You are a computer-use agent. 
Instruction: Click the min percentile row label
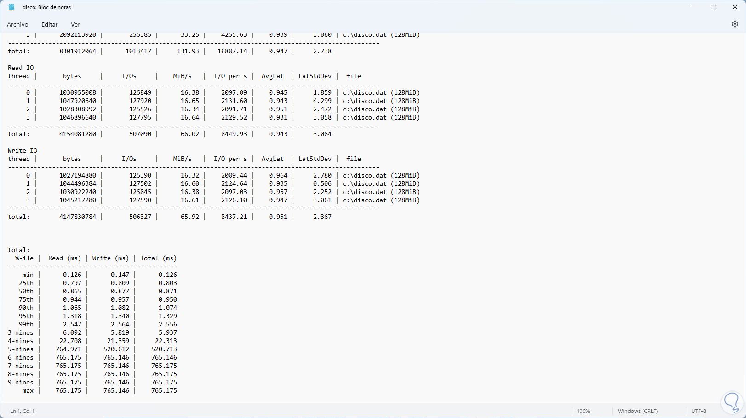(x=28, y=275)
